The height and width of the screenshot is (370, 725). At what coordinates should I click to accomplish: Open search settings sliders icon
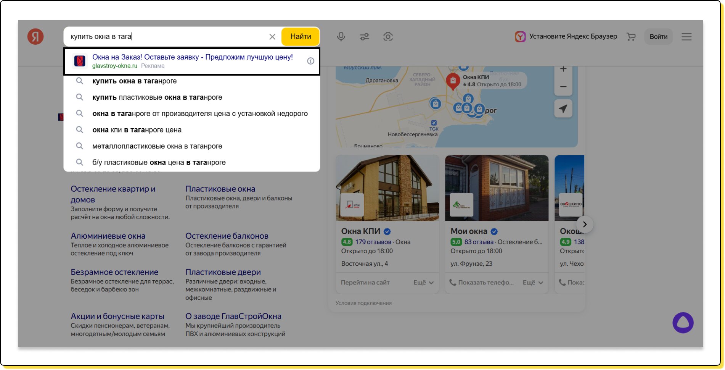click(x=365, y=37)
